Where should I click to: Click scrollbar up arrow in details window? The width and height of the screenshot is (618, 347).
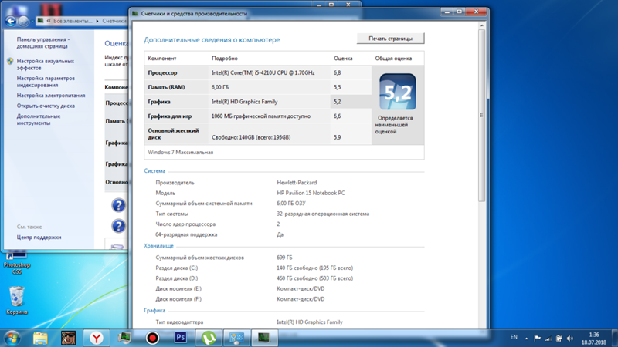pyautogui.click(x=481, y=25)
